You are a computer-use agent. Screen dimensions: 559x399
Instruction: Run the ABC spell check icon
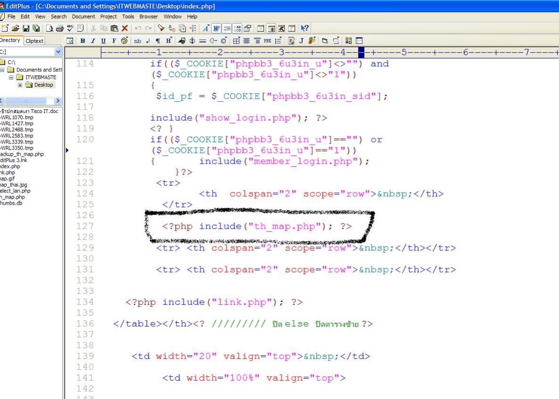pyautogui.click(x=70, y=28)
